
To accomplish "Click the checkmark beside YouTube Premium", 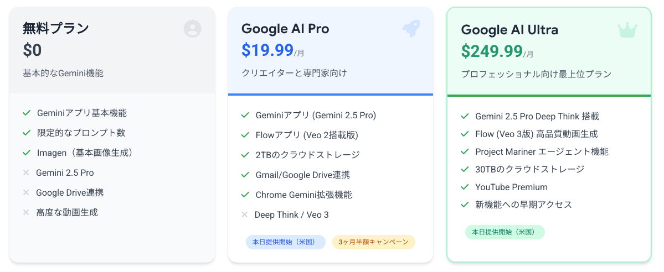I will [465, 187].
